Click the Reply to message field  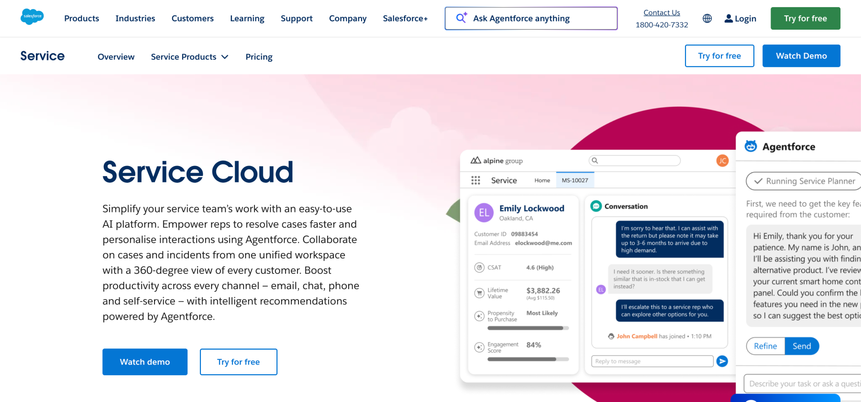pyautogui.click(x=652, y=361)
